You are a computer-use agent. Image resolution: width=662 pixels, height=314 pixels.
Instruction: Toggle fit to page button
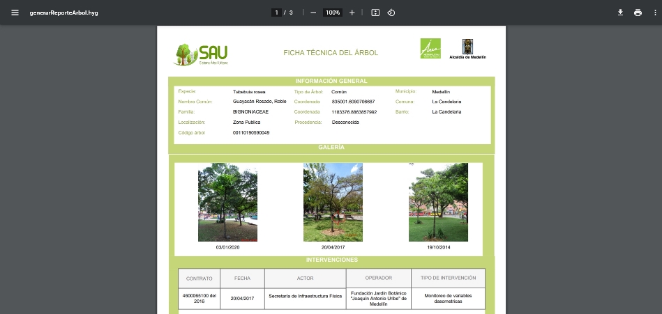point(375,13)
